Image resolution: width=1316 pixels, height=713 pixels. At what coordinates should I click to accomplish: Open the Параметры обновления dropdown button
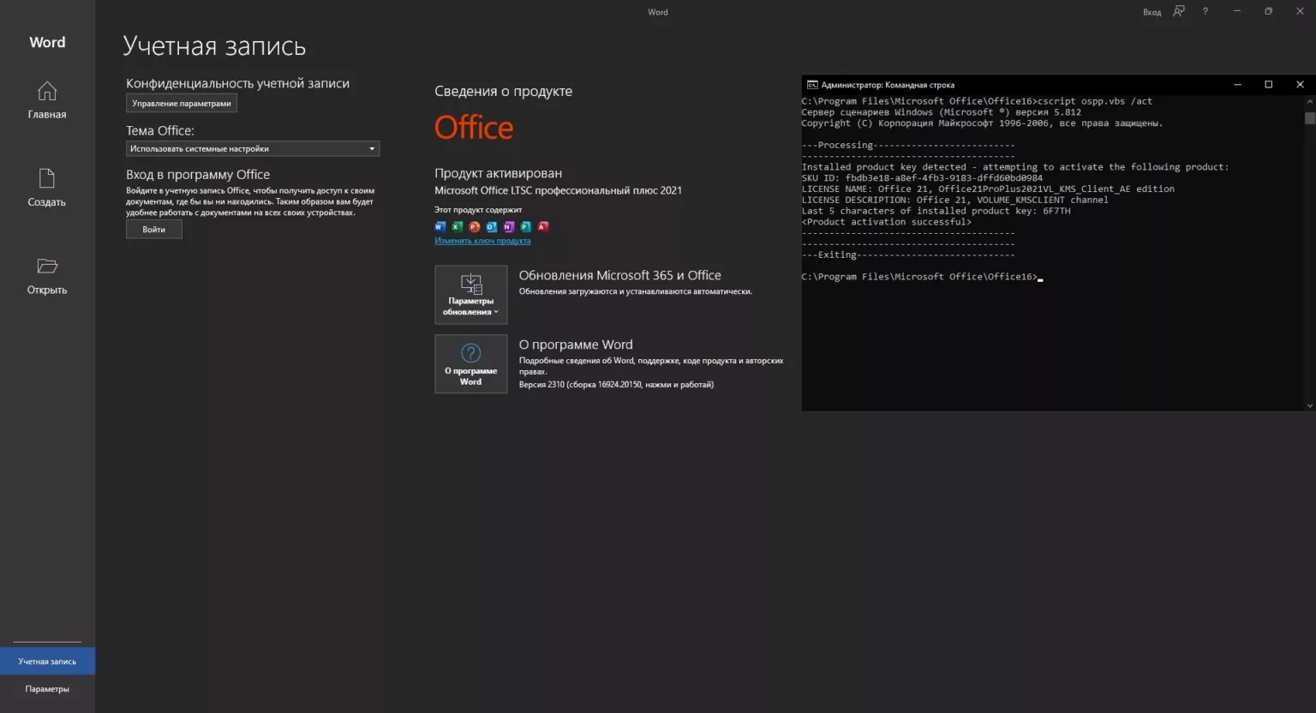(470, 295)
